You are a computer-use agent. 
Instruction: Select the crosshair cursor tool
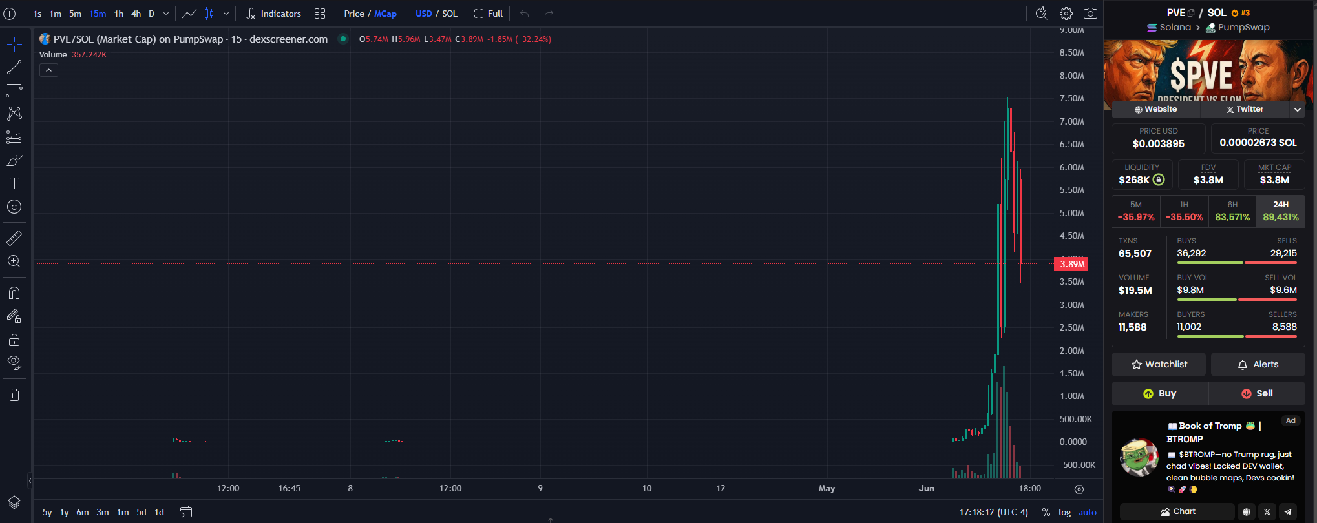click(14, 44)
